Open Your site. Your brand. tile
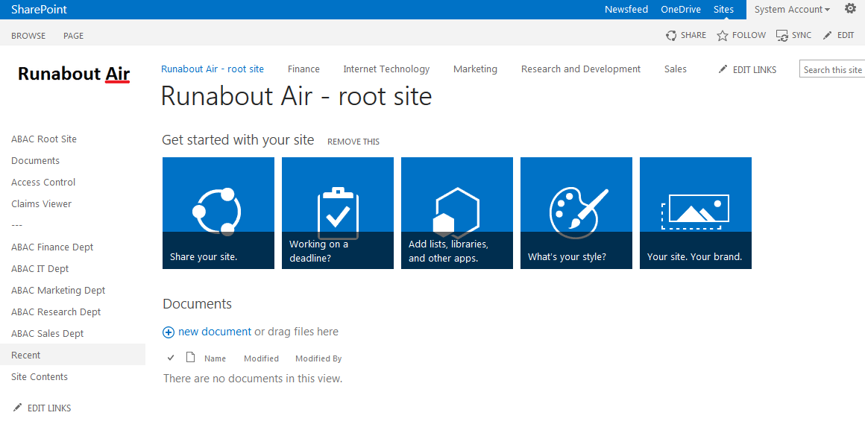 coord(696,213)
